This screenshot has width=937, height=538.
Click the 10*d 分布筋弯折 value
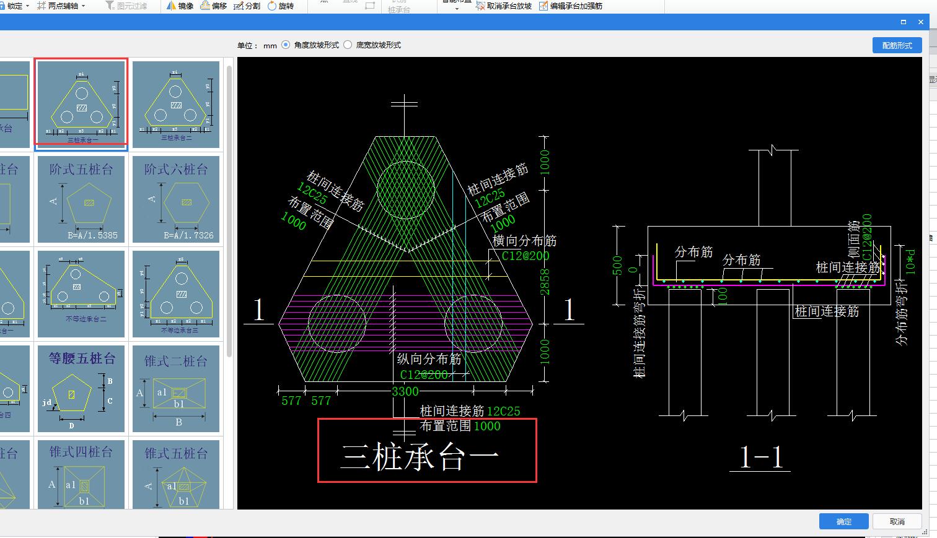[x=910, y=261]
